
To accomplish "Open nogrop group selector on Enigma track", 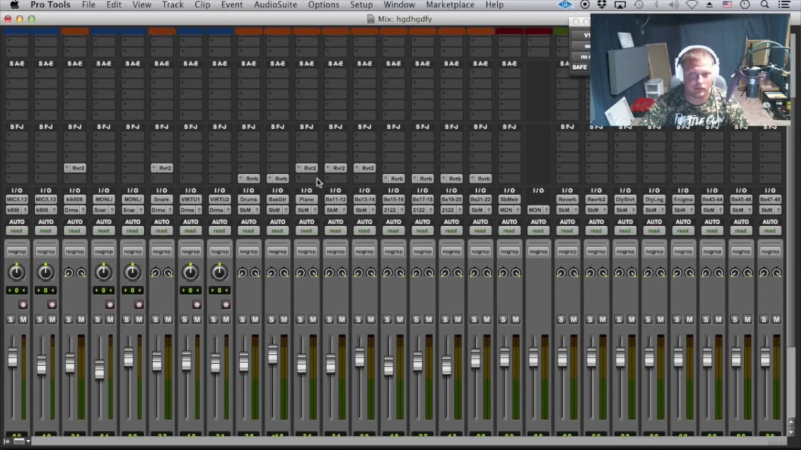I will [683, 251].
